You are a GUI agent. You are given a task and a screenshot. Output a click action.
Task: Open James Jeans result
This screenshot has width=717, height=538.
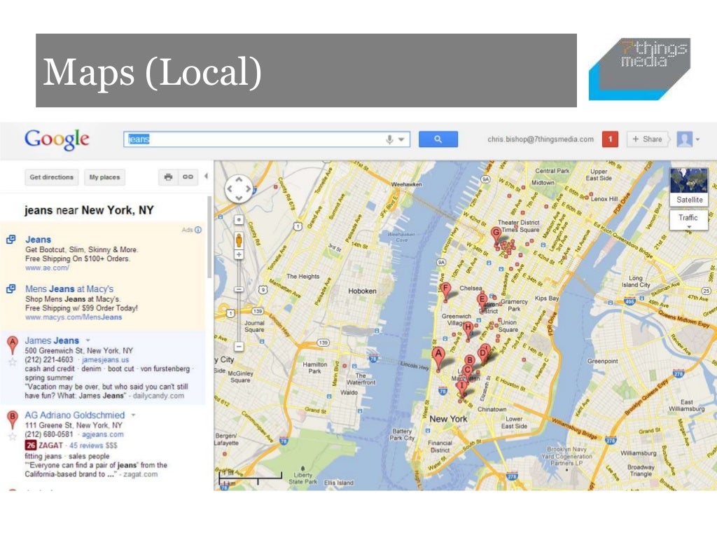[52, 340]
